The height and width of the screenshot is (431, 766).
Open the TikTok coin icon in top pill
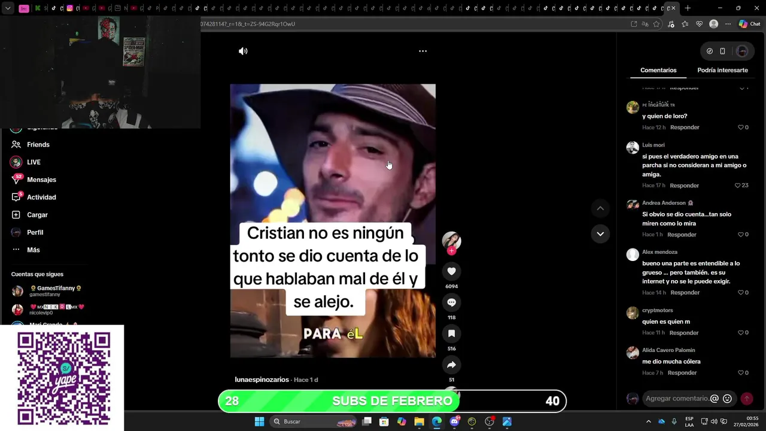click(x=710, y=51)
